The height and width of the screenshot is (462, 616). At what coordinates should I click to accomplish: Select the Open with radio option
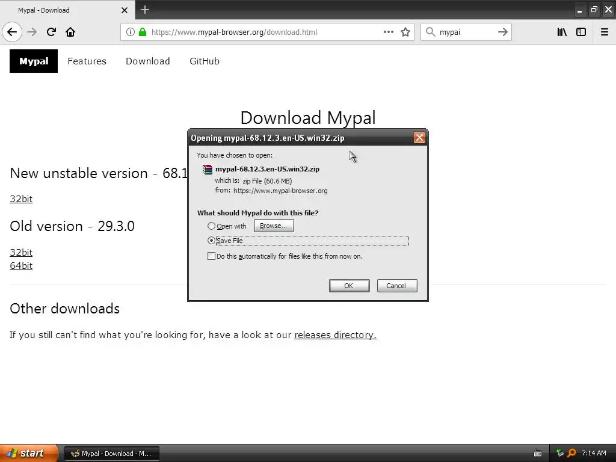coord(211,226)
